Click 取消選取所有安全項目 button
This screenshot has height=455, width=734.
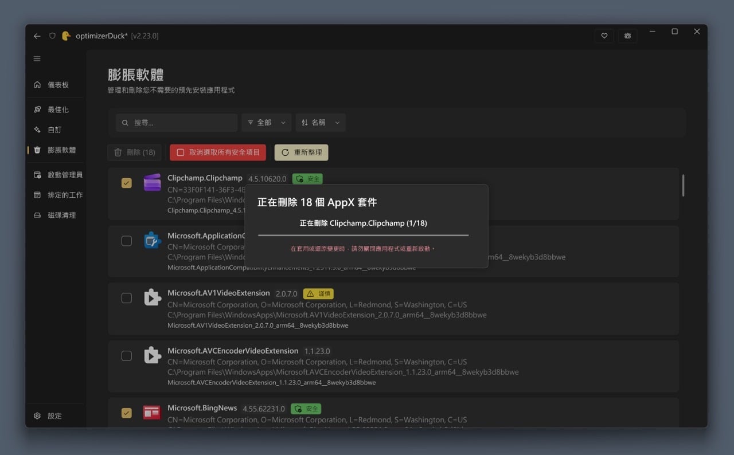[218, 152]
